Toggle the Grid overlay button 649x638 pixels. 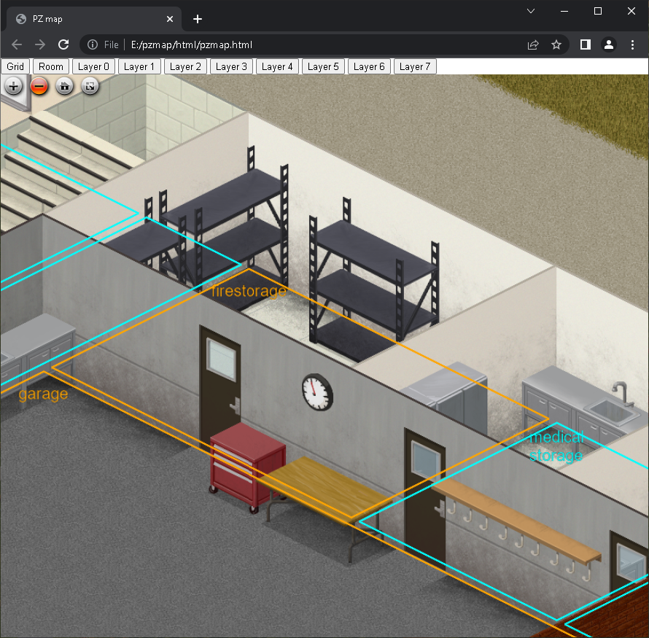click(15, 66)
